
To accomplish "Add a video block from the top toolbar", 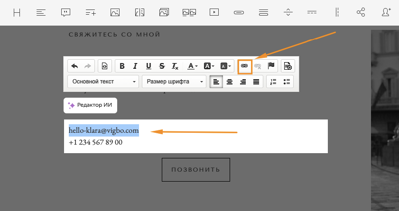I will 214,13.
